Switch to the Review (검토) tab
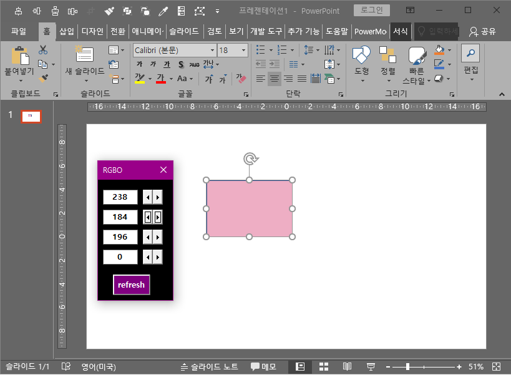Screen dimensions: 511x375 click(215, 31)
